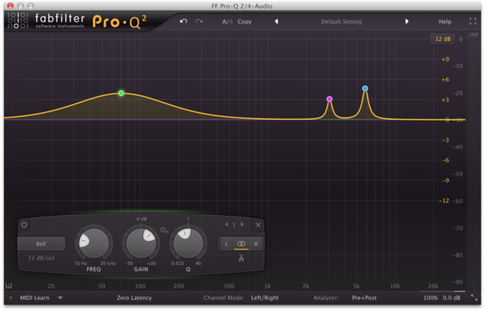This screenshot has height=311, width=485.
Task: Expand the MIDI Learn dropdown arrow
Action: click(x=61, y=298)
